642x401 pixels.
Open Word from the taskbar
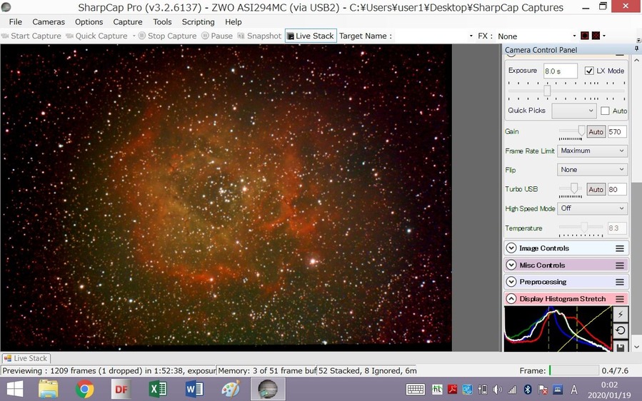(x=194, y=389)
